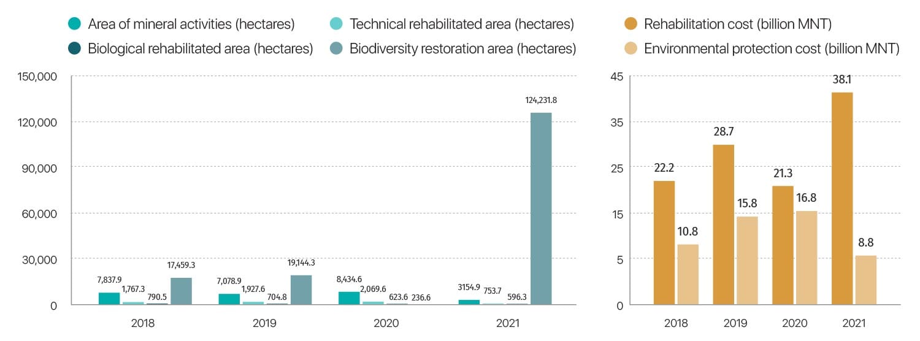This screenshot has width=920, height=341.
Task: Click the 150,000 y-axis label
Action: pyautogui.click(x=39, y=77)
